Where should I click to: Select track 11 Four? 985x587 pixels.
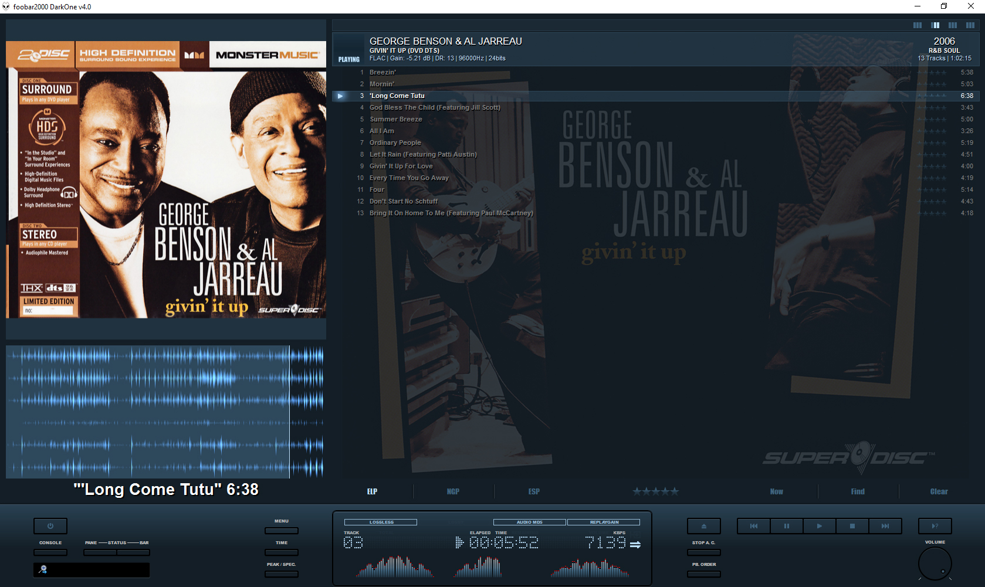[x=656, y=189]
